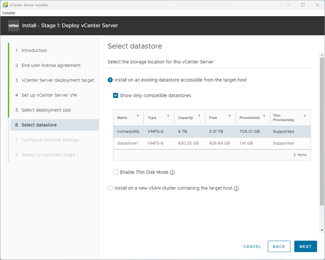Viewport: 325px width, 260px height.
Task: Click disabled step 8 Ready to complete stage 1
Action: 47,155
